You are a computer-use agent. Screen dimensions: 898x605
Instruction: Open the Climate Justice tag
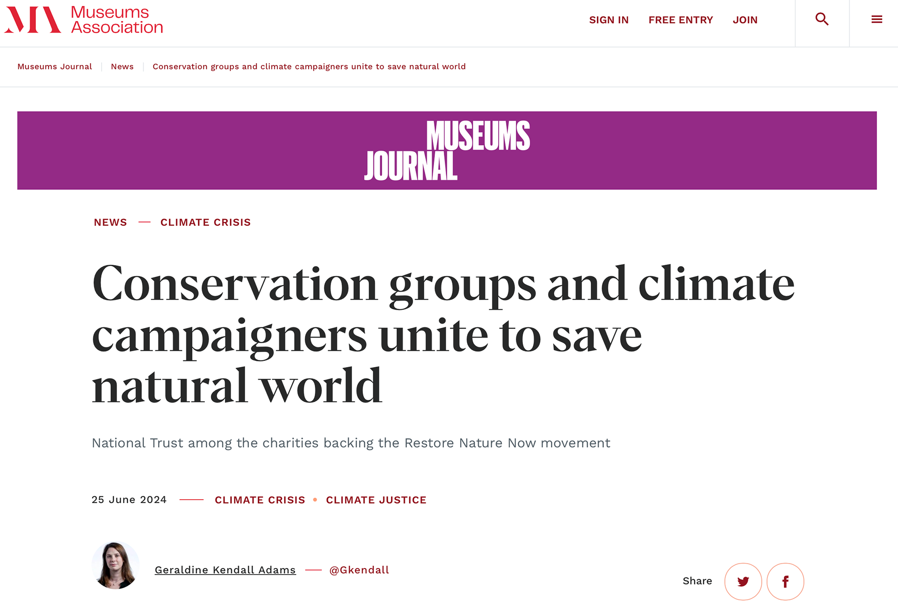pos(376,500)
